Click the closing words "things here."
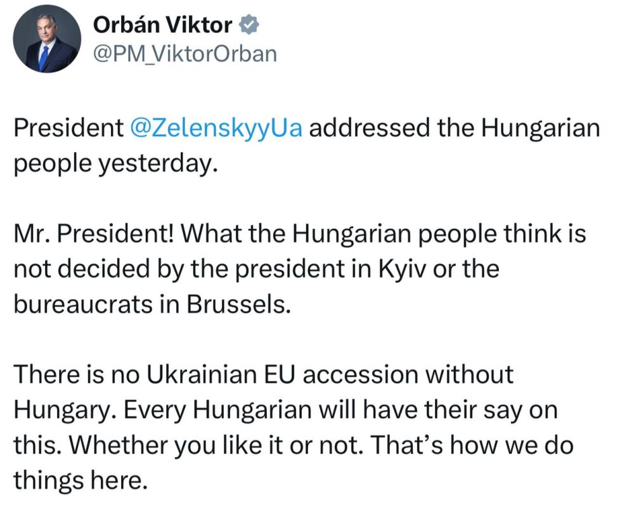The width and height of the screenshot is (620, 507). pyautogui.click(x=80, y=479)
